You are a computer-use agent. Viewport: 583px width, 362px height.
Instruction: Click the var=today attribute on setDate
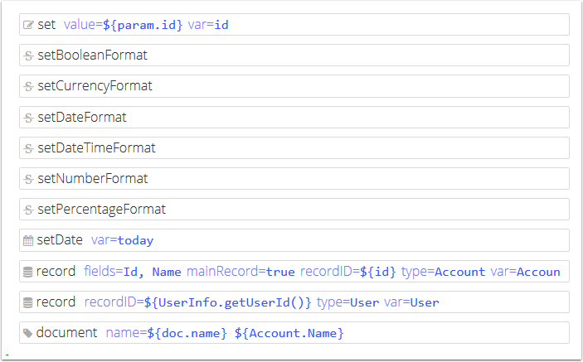pyautogui.click(x=122, y=241)
